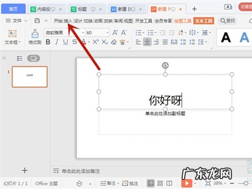Add a new slide with plus button
The height and width of the screenshot is (189, 252).
pyautogui.click(x=25, y=171)
